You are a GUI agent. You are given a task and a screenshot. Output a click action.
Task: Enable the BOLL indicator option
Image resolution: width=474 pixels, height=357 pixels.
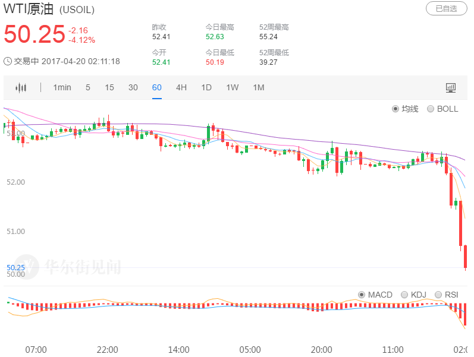tap(431, 109)
